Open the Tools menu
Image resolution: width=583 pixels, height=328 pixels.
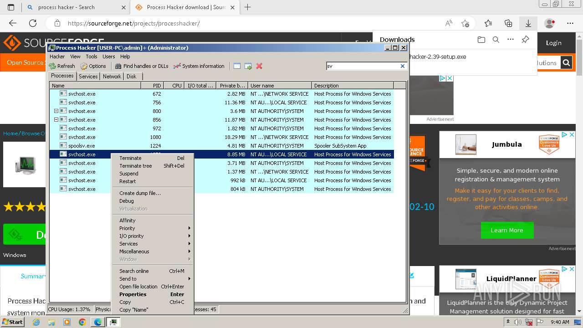pos(92,56)
